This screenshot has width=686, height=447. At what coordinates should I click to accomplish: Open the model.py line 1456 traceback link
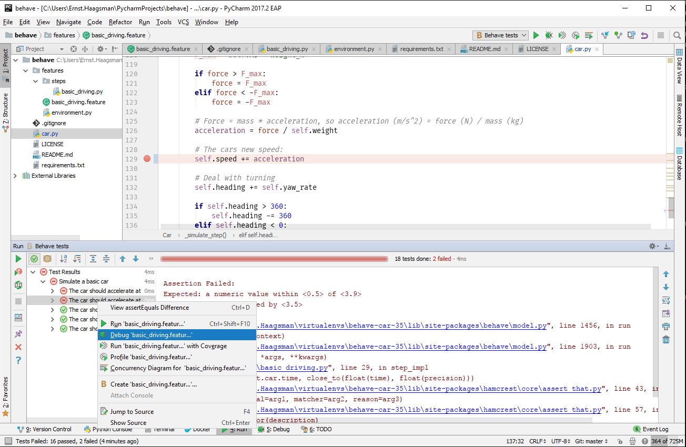(x=401, y=326)
